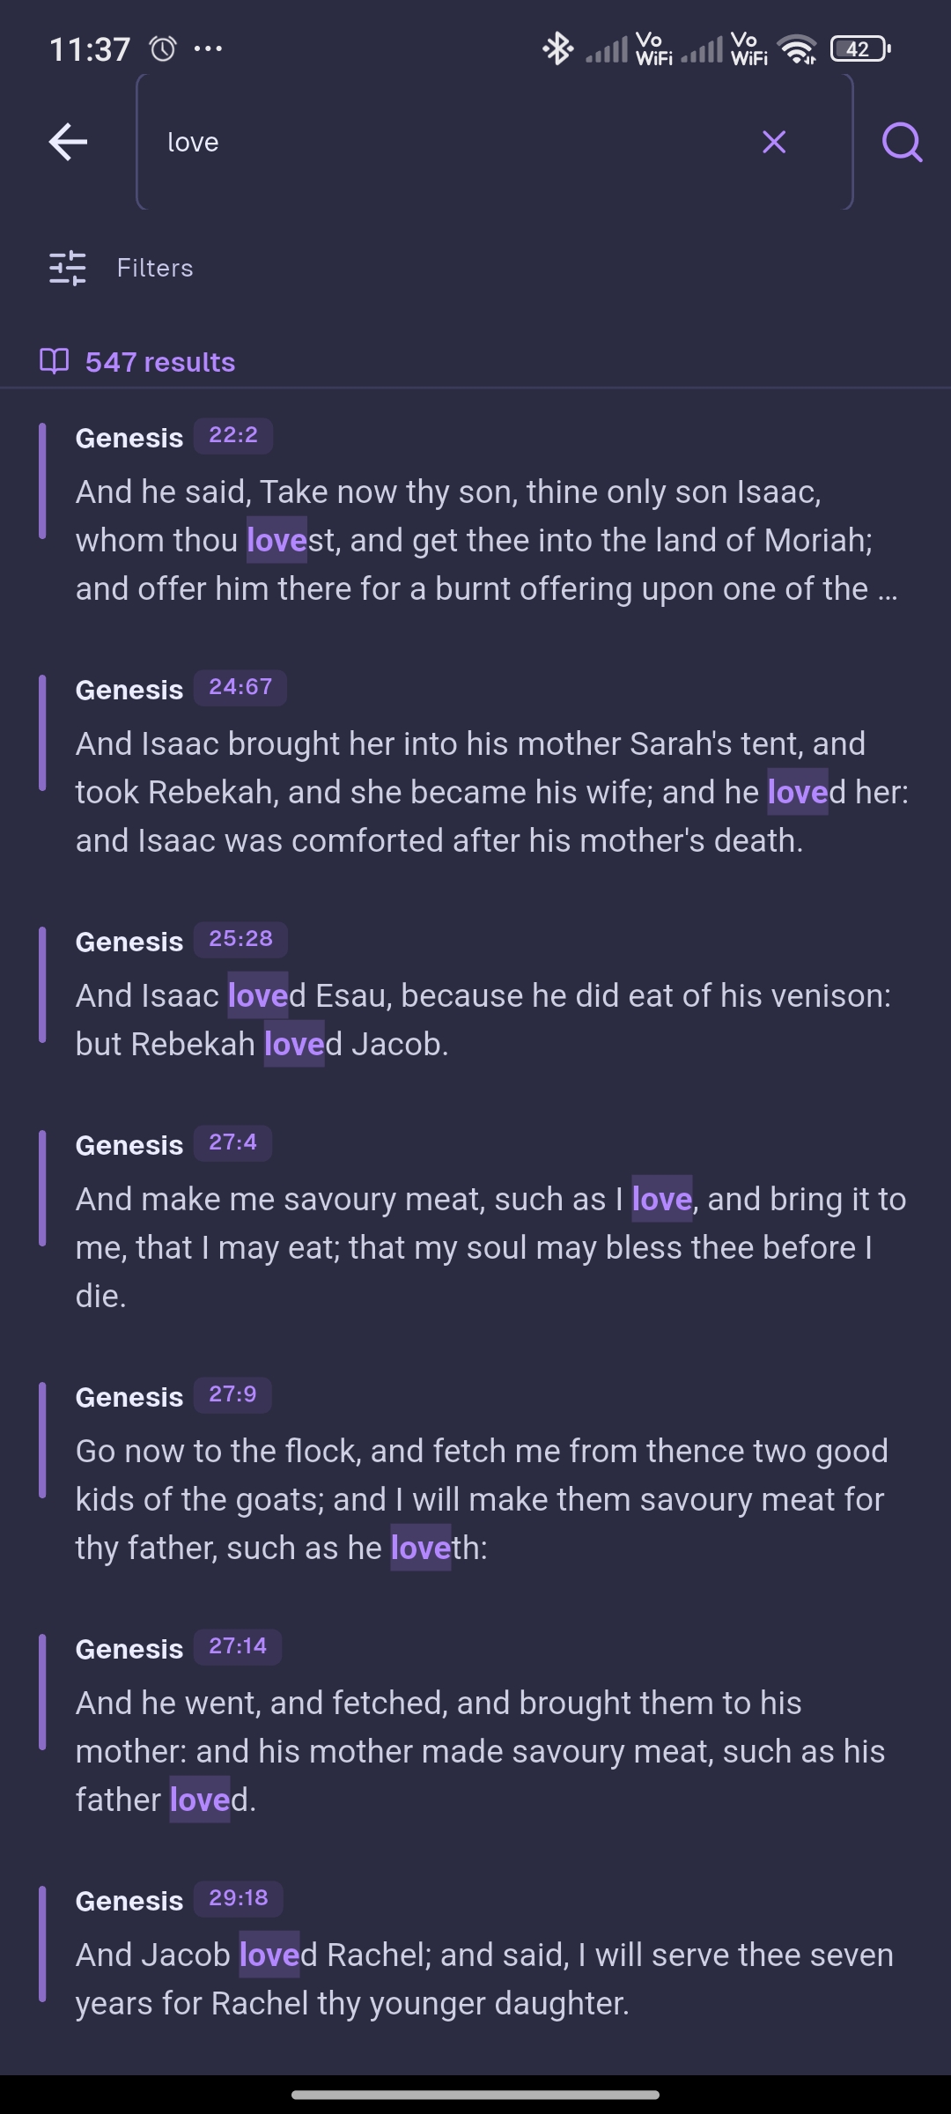Image resolution: width=951 pixels, height=2114 pixels.
Task: Tap the Wi-Fi icon in status bar
Action: pyautogui.click(x=798, y=48)
